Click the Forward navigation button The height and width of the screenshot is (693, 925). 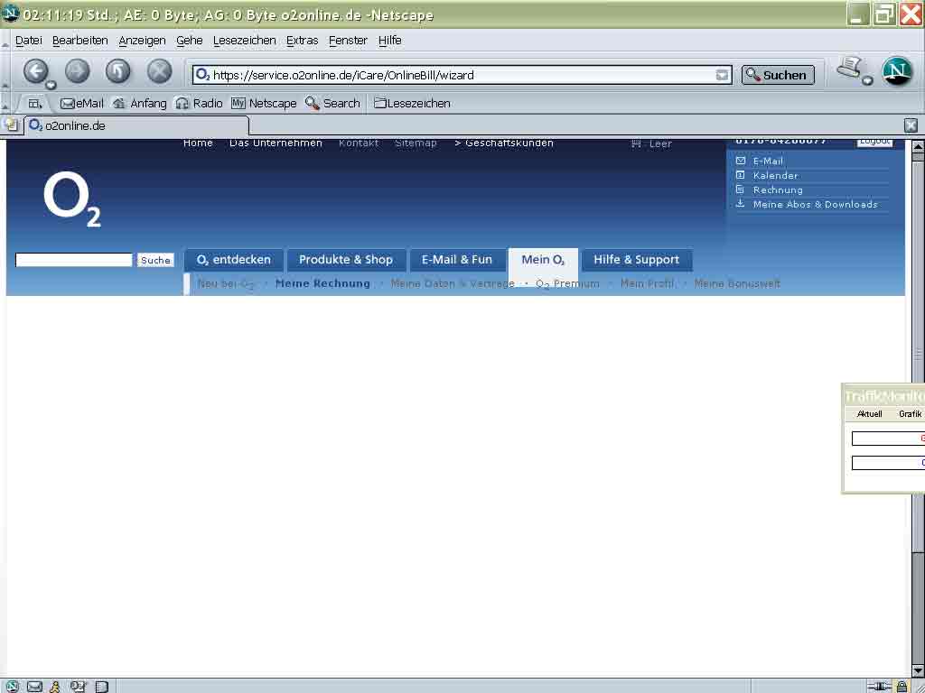pos(78,71)
